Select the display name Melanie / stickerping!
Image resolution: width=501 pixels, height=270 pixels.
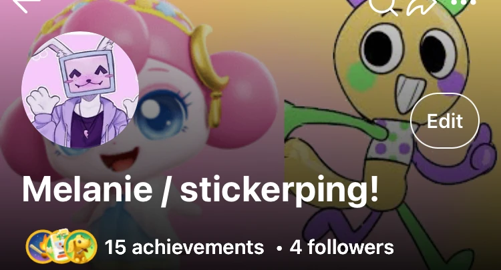pyautogui.click(x=200, y=190)
